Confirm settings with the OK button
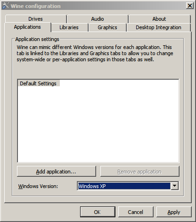The height and width of the screenshot is (222, 196). point(98,212)
